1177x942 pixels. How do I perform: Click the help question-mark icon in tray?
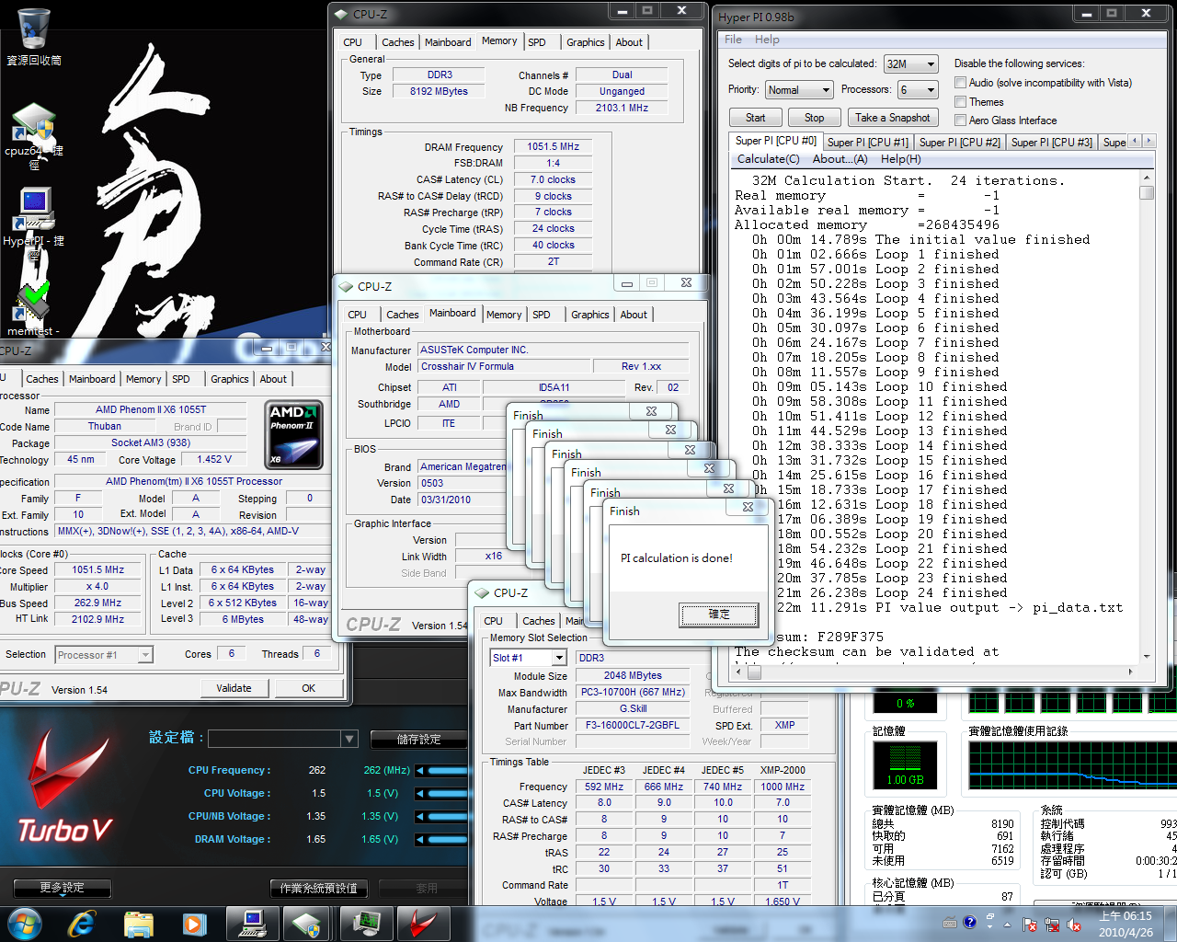[x=970, y=923]
